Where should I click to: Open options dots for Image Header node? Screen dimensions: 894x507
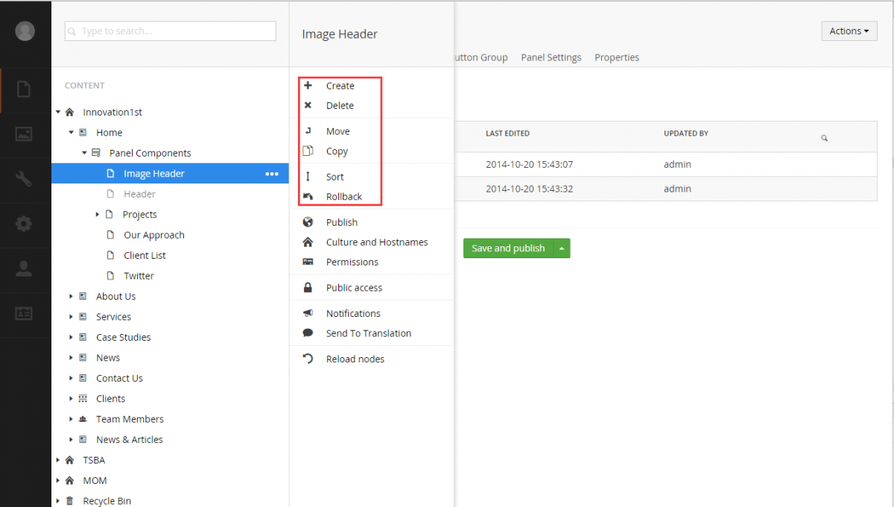272,174
